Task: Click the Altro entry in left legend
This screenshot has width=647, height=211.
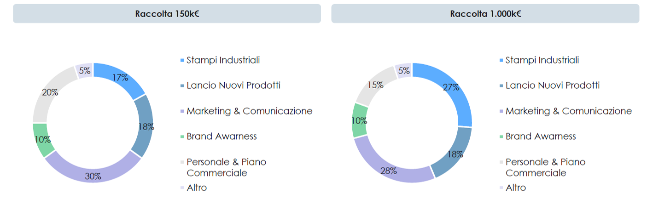Action: coord(193,188)
